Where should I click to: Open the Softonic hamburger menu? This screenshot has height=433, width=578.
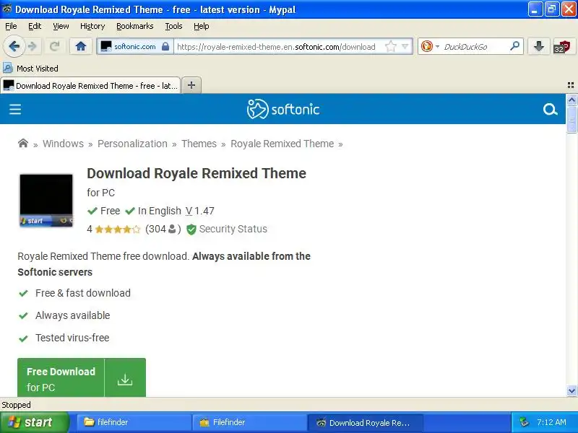[15, 110]
